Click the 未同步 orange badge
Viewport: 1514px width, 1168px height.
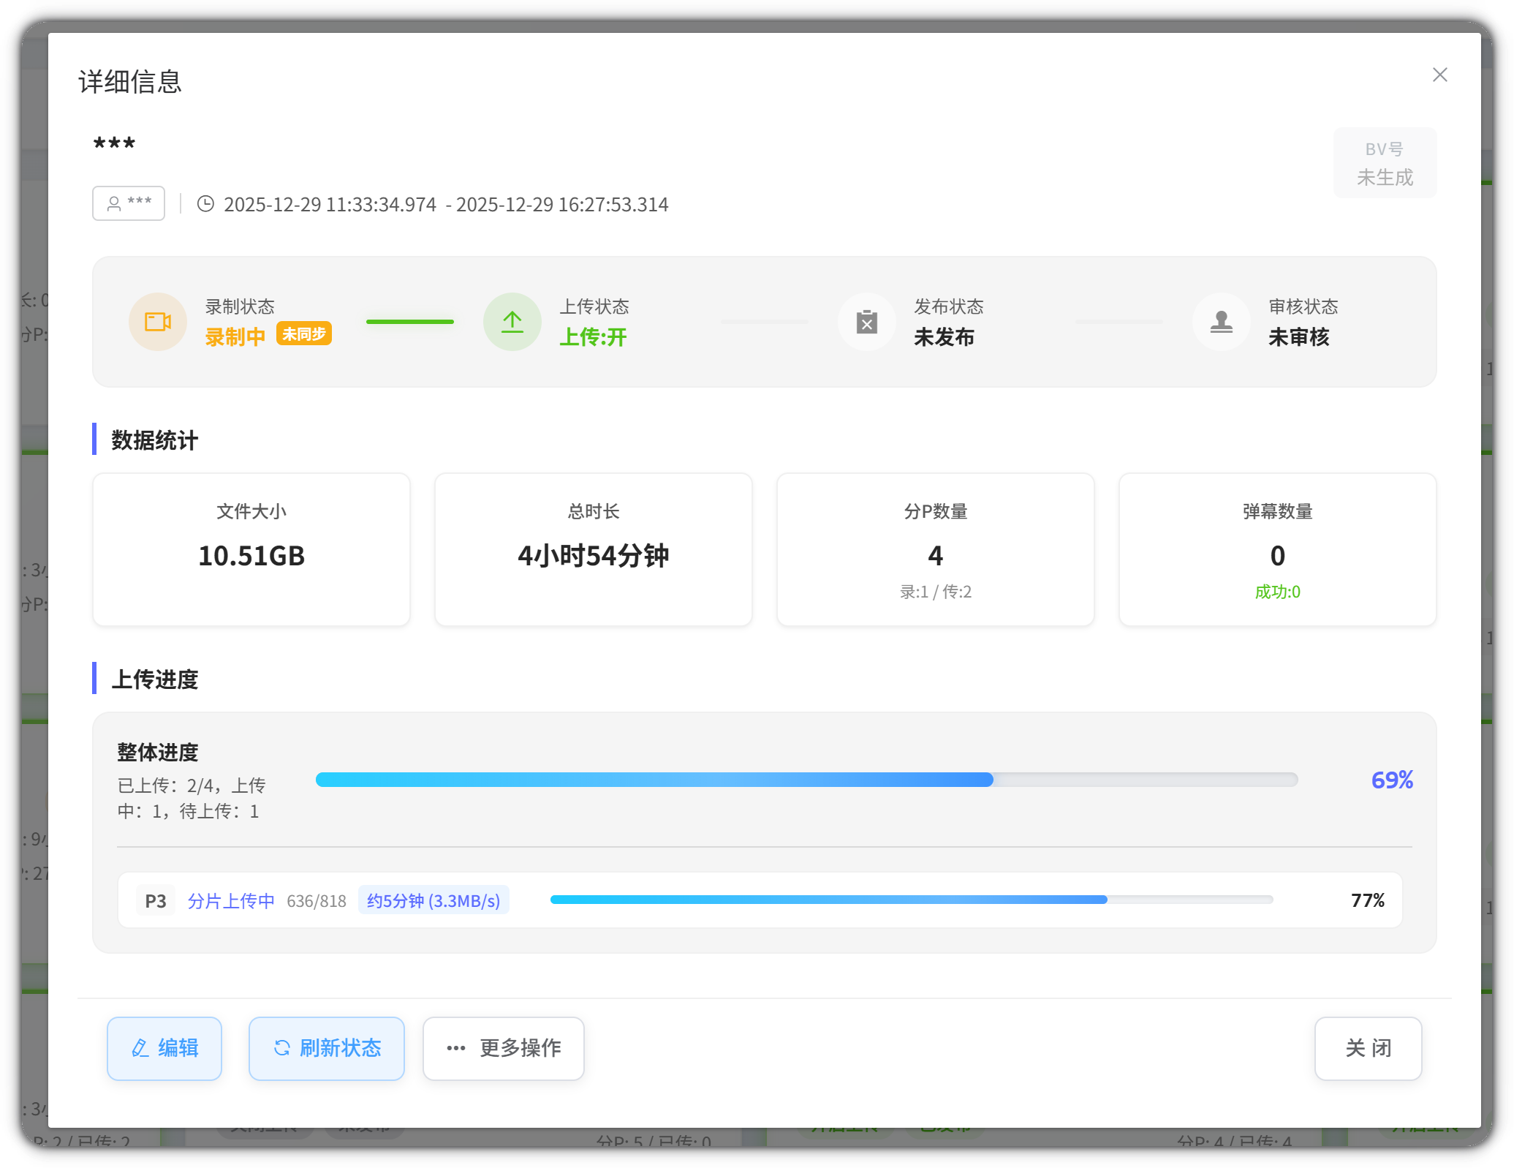coord(304,334)
